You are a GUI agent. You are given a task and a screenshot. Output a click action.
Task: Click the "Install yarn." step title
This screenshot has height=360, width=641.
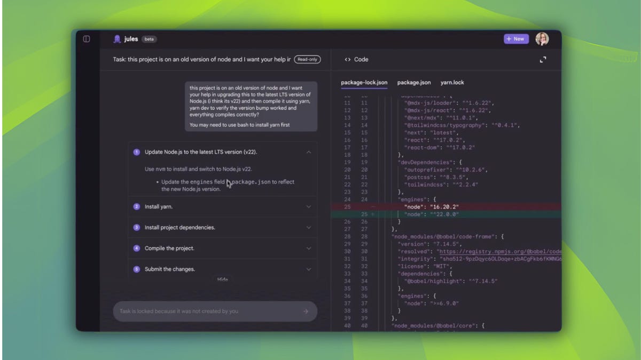(159, 206)
